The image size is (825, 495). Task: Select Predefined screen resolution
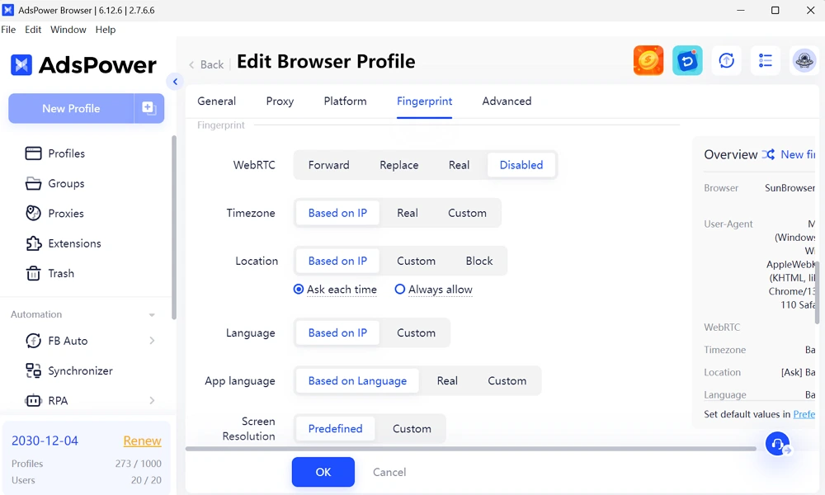pyautogui.click(x=335, y=429)
